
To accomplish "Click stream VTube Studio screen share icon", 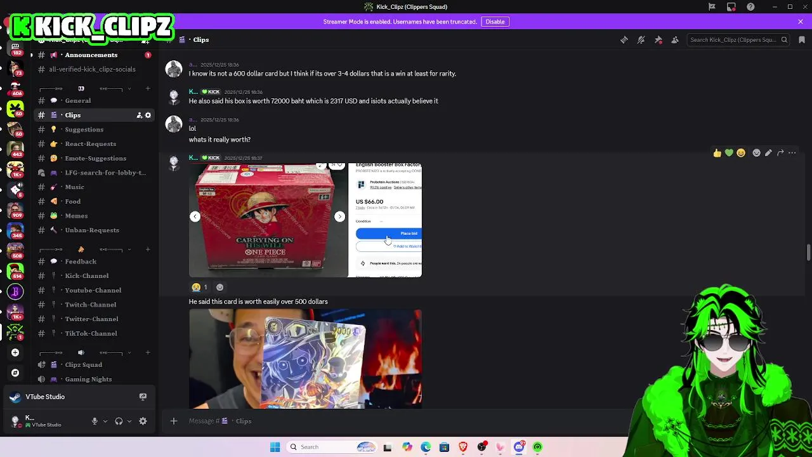I will [x=143, y=397].
